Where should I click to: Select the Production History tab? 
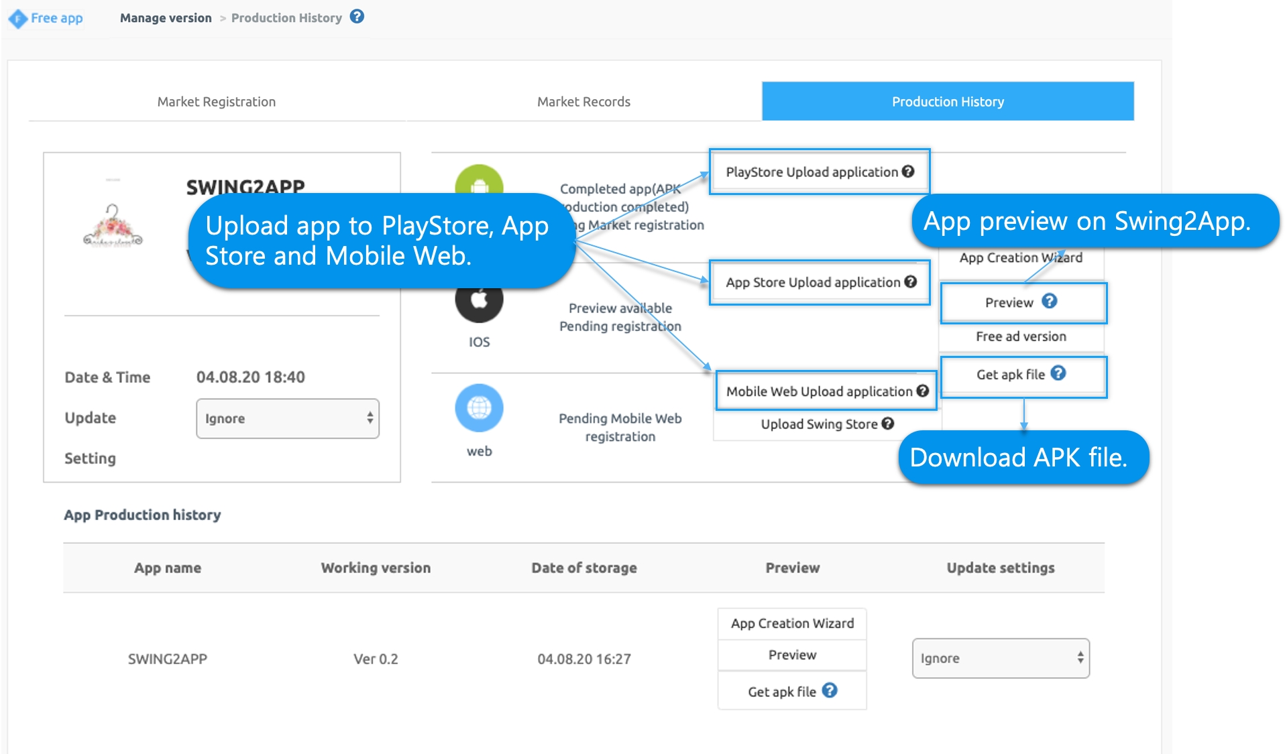tap(948, 102)
